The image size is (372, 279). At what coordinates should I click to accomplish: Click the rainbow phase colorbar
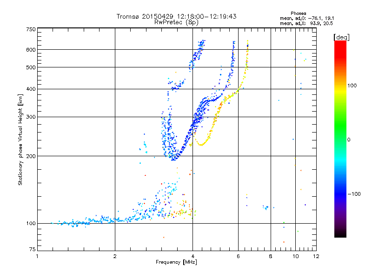[x=340, y=139]
